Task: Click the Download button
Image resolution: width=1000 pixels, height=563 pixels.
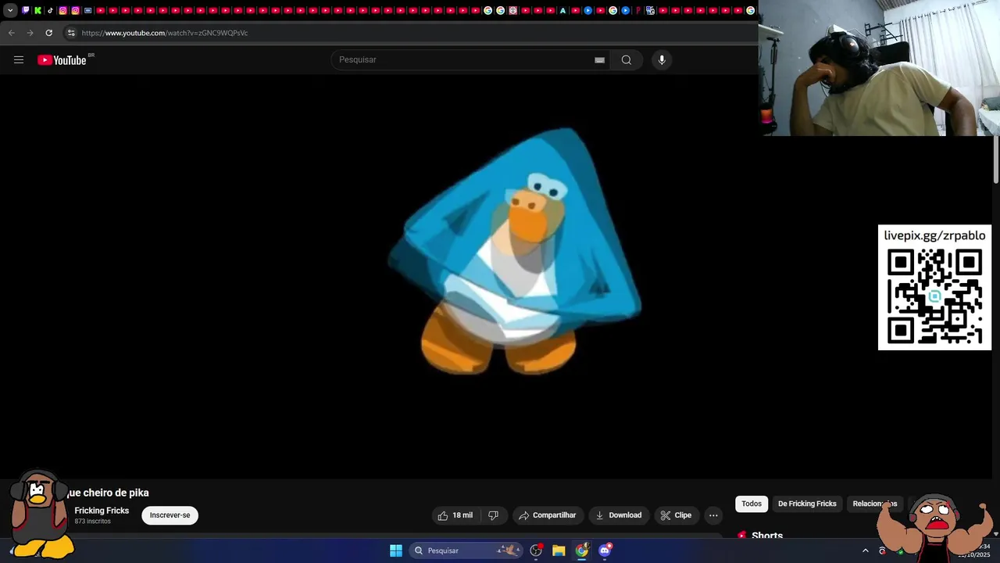Action: tap(618, 515)
